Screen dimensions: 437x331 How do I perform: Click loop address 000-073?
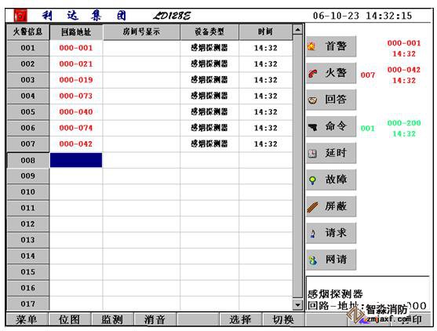point(76,96)
